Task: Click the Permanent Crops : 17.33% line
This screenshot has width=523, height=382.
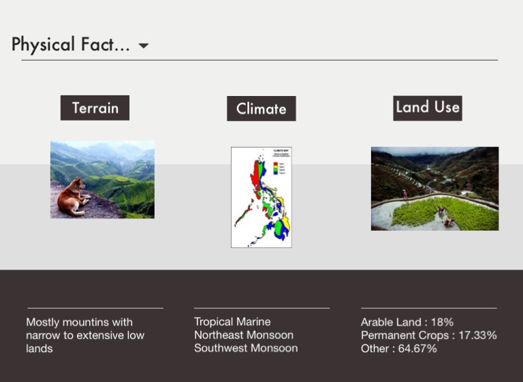Action: [428, 335]
